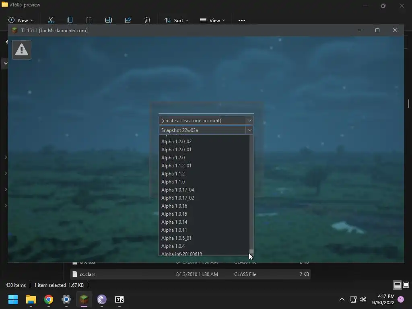Click the Paste icon in File Explorer toolbar

pos(89,20)
